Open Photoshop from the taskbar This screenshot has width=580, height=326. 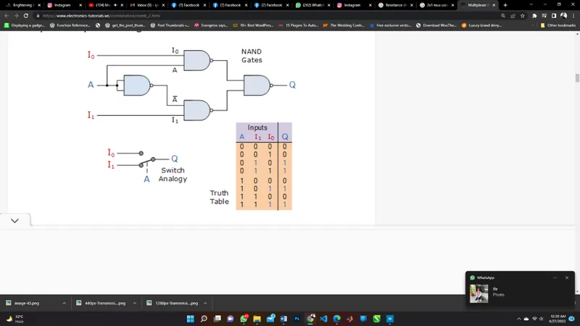coord(297,319)
